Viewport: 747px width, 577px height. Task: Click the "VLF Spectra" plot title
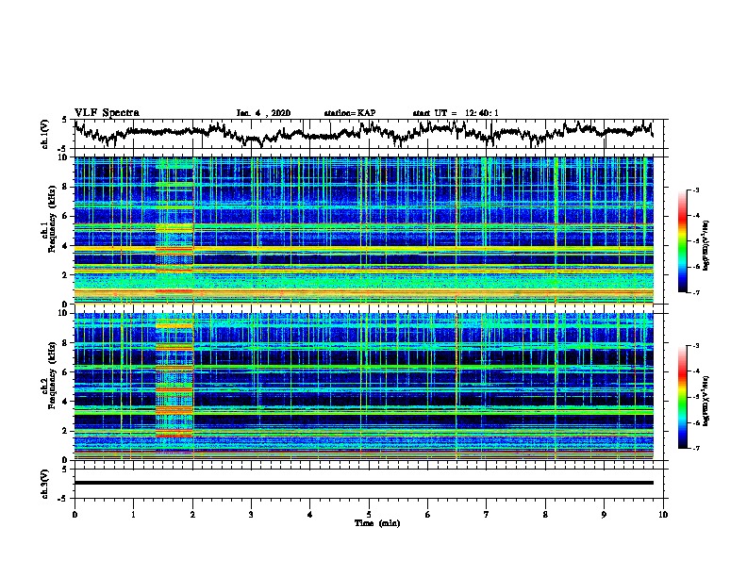[107, 113]
